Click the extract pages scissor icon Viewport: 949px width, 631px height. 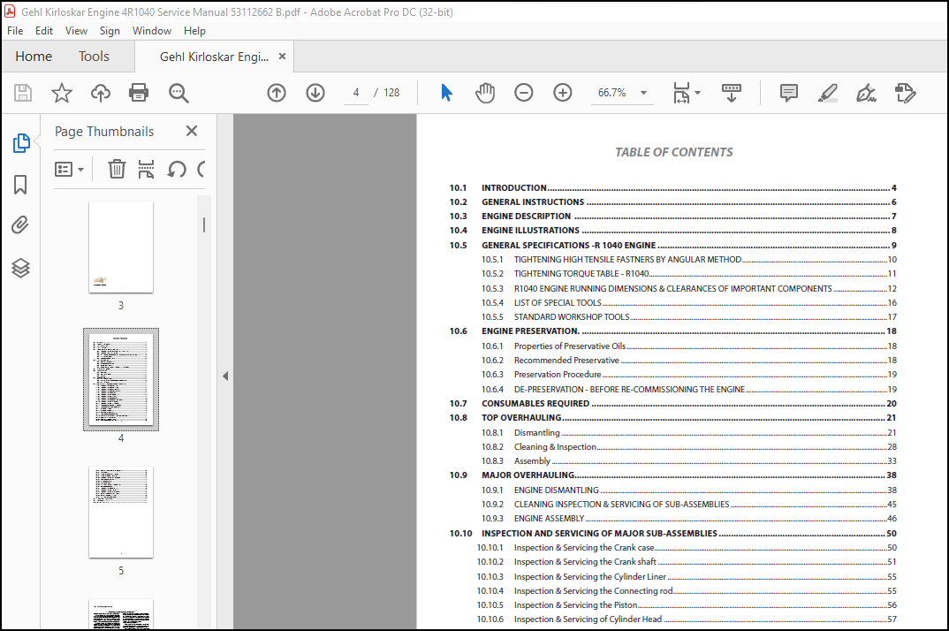tap(146, 169)
